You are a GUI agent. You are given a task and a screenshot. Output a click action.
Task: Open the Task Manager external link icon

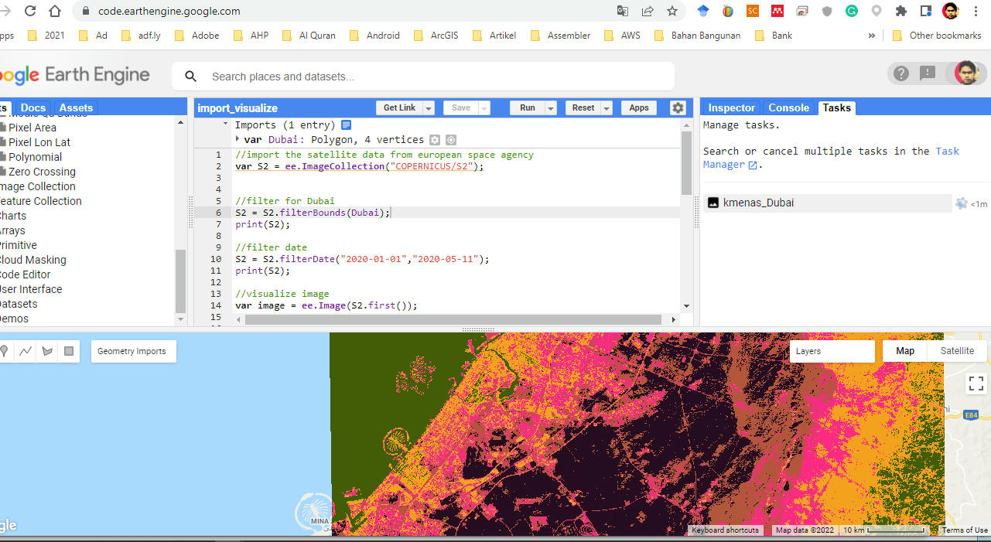753,165
